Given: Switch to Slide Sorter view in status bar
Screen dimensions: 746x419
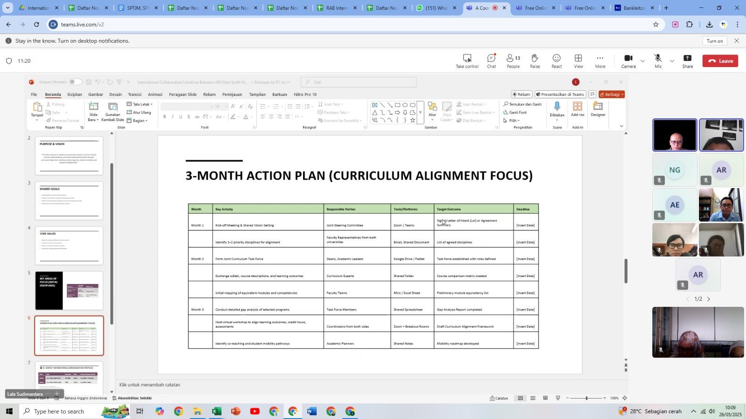Looking at the screenshot, I should coord(532,398).
